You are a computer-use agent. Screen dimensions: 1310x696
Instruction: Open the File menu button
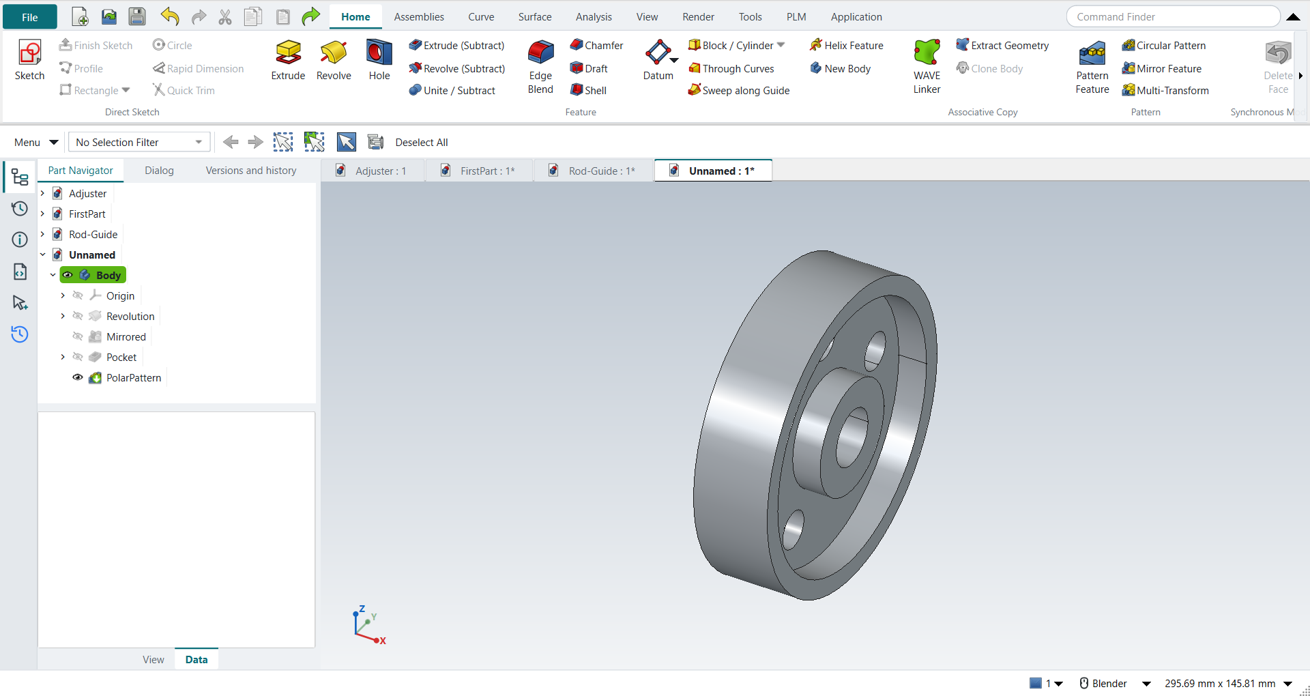pos(30,17)
